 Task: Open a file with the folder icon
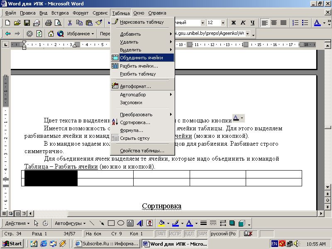click(x=17, y=22)
